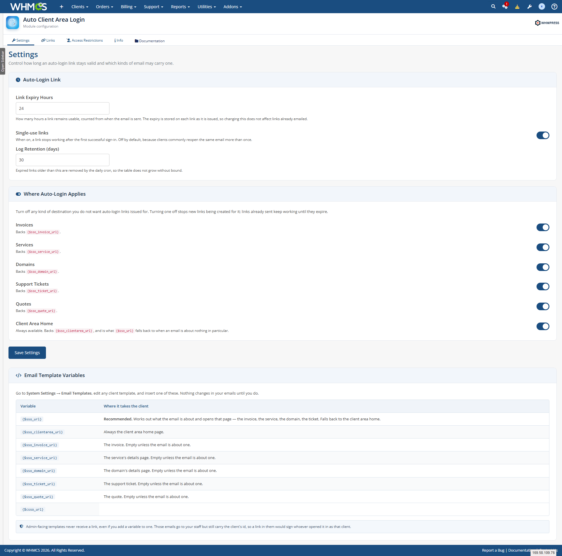Disable auto-login for Services

coord(543,247)
